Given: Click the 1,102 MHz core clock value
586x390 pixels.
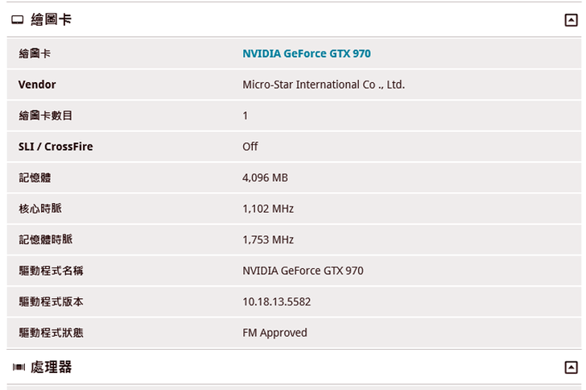Looking at the screenshot, I should point(268,209).
